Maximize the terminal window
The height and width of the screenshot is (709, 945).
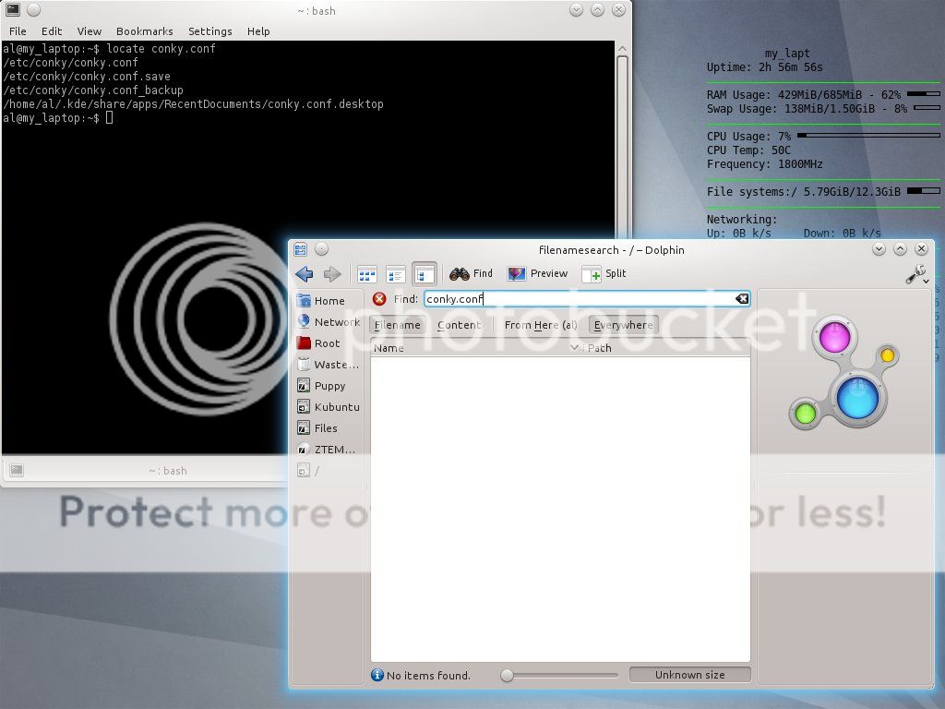[x=597, y=9]
